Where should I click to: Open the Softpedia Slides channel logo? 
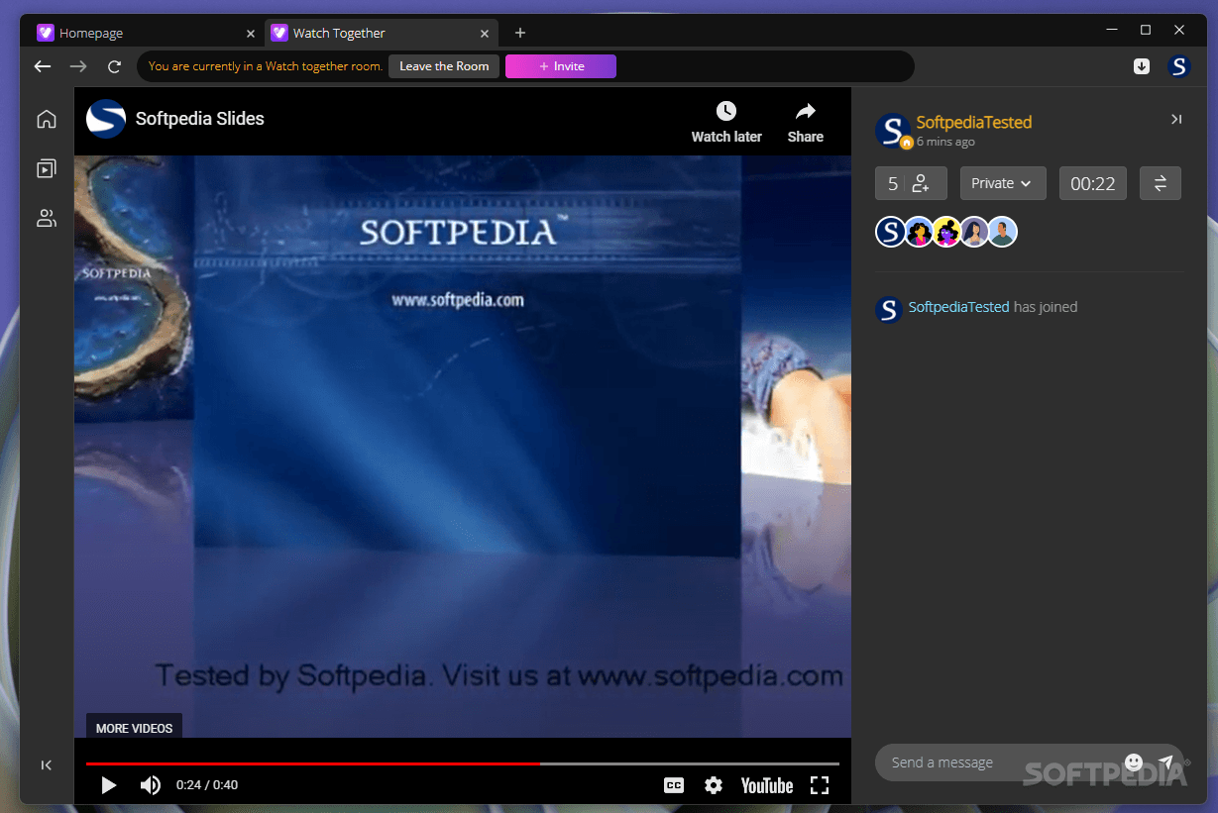105,119
